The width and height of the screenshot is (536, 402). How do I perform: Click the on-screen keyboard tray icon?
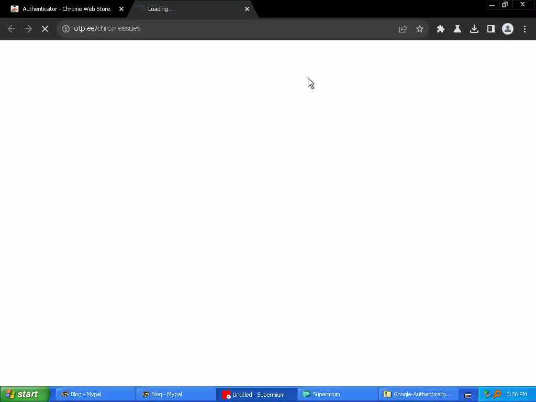pos(468,395)
